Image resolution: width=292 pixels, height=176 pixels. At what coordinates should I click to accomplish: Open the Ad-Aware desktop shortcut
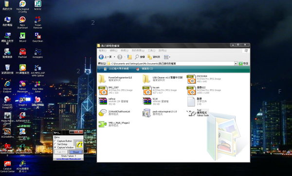tap(22, 117)
